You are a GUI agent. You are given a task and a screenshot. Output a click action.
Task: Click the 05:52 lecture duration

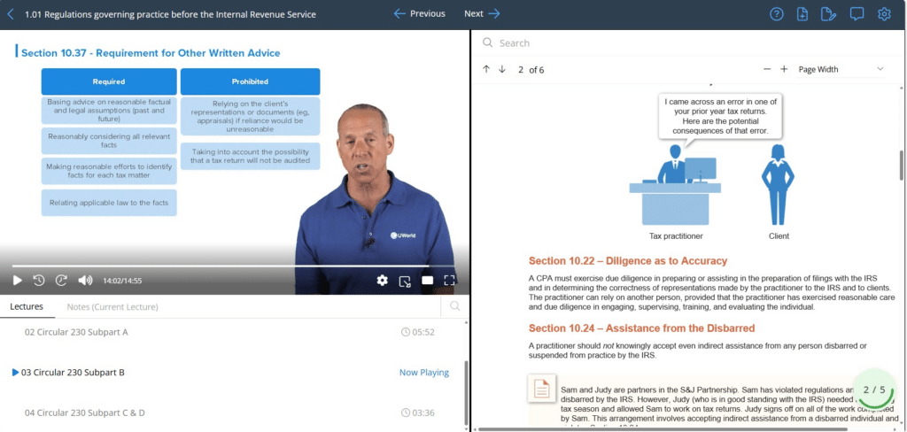click(x=418, y=332)
